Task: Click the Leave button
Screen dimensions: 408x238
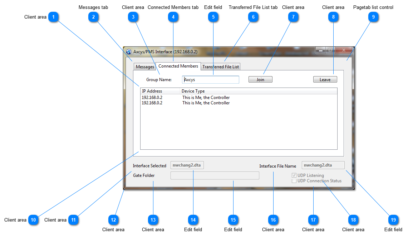Action: pos(325,80)
